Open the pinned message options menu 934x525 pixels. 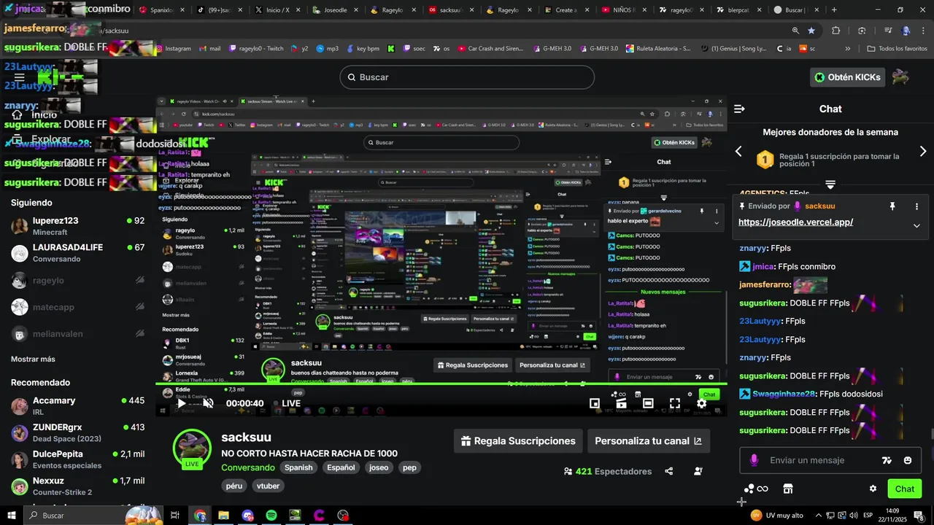coord(916,206)
